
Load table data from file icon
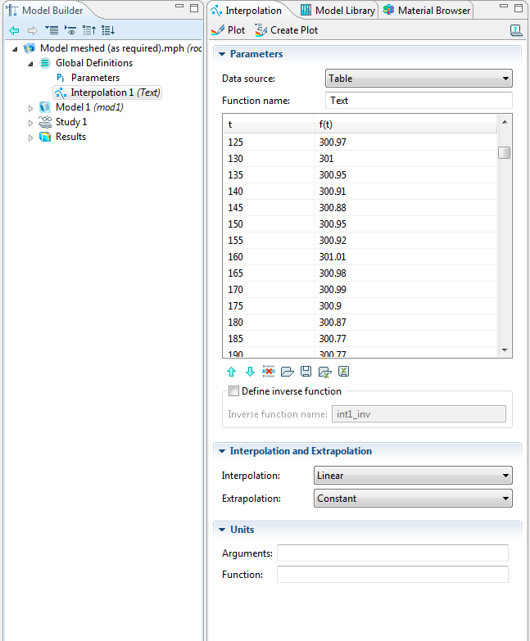287,372
